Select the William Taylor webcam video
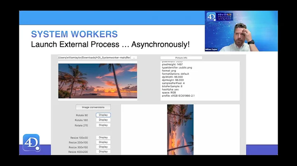Viewport: 297px width, 166px height. click(241, 31)
